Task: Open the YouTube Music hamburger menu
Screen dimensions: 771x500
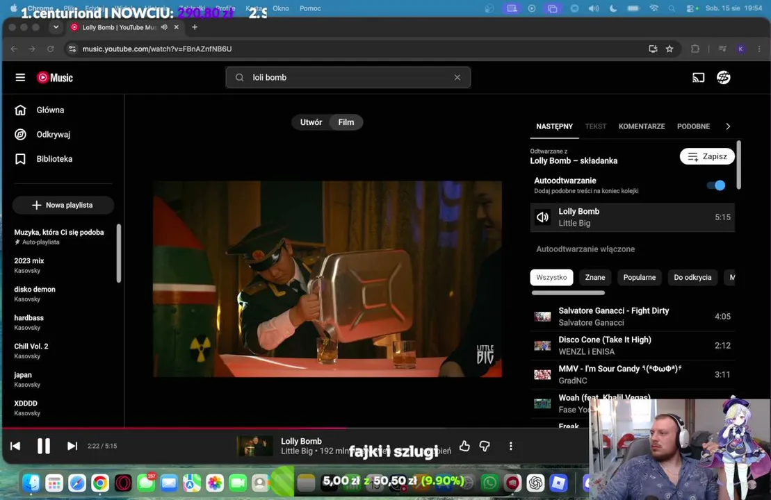Action: point(20,78)
